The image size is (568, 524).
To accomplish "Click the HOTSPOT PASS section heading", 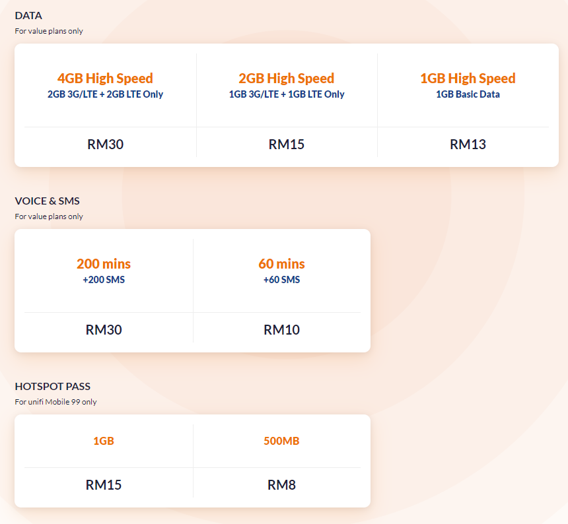I will [x=52, y=386].
